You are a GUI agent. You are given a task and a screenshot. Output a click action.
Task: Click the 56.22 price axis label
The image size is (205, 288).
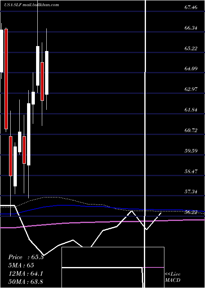point(191,212)
